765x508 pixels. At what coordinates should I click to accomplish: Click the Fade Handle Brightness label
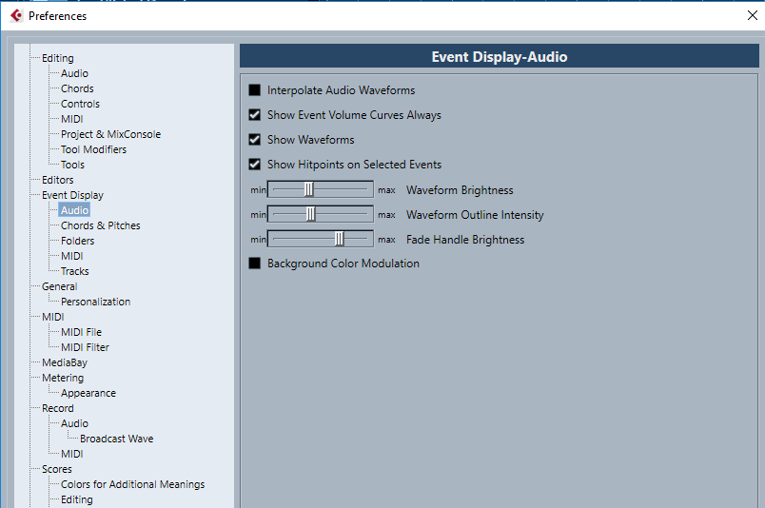(x=465, y=240)
